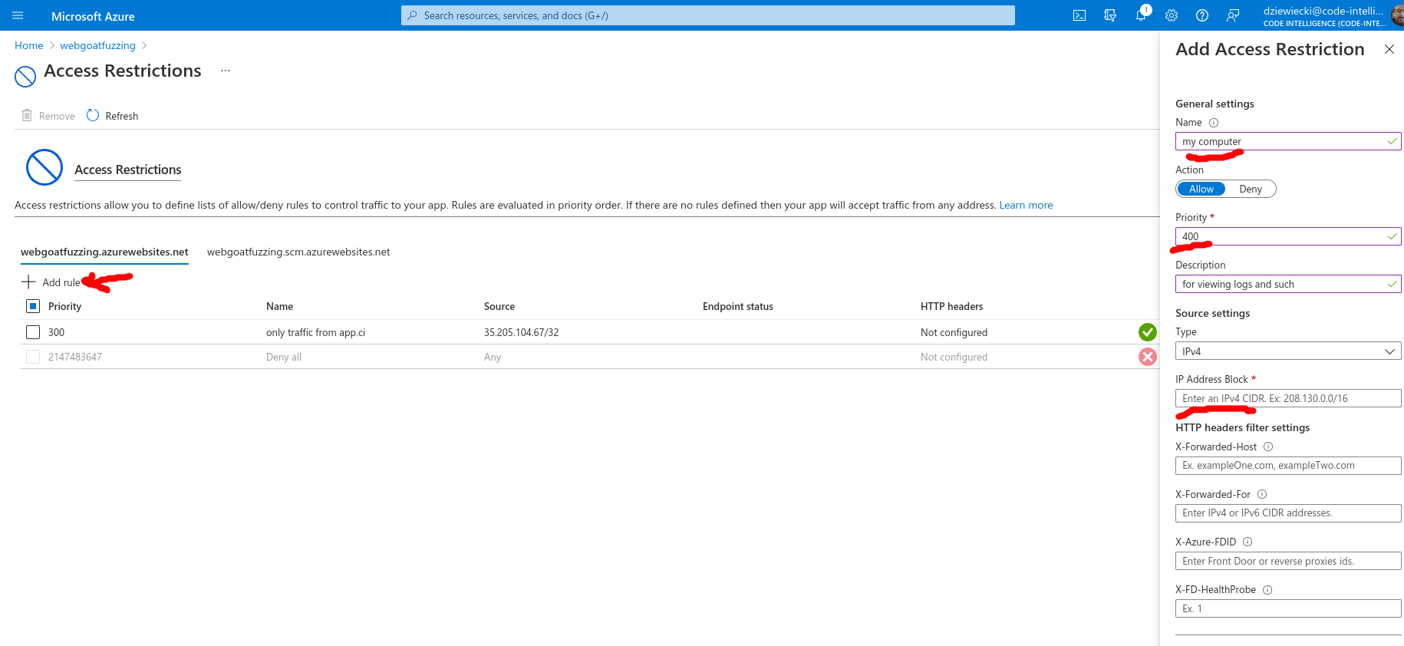The height and width of the screenshot is (646, 1404).
Task: Focus the Azure search resources box
Action: [x=707, y=15]
